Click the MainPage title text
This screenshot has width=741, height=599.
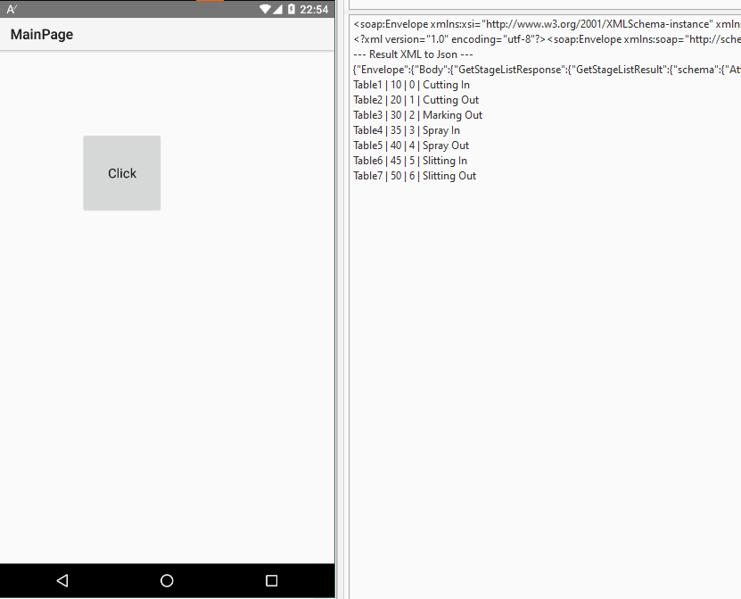(x=42, y=35)
